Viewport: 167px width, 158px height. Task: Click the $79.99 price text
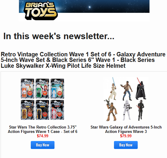pyautogui.click(x=126, y=136)
